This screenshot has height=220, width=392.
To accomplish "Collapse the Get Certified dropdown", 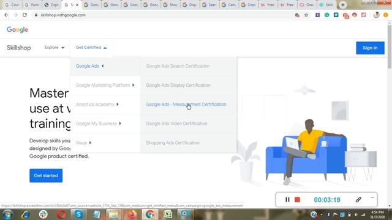I will [x=91, y=48].
